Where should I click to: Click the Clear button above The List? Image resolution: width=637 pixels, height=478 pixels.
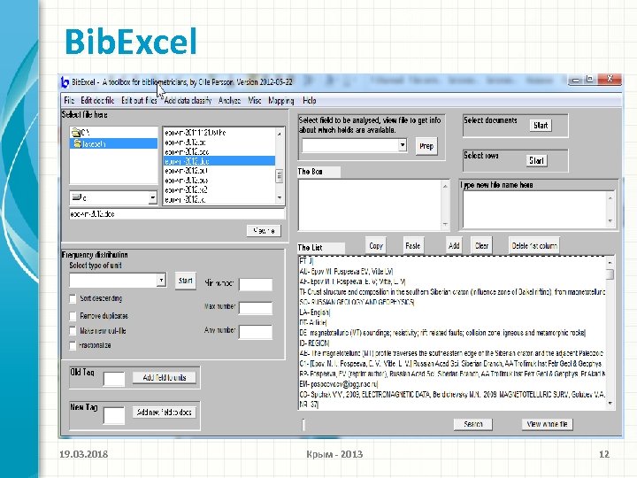(x=481, y=245)
